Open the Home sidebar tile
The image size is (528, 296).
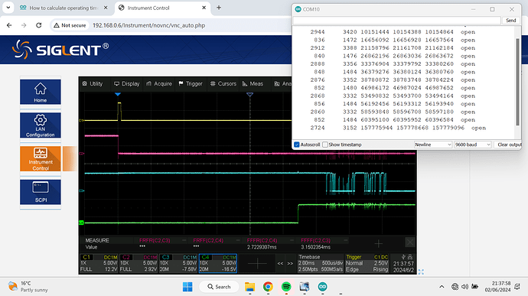click(41, 92)
